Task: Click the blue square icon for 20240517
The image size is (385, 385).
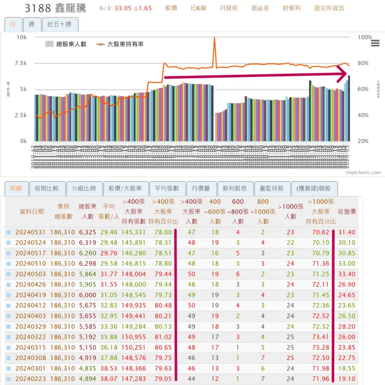Action: [9, 253]
